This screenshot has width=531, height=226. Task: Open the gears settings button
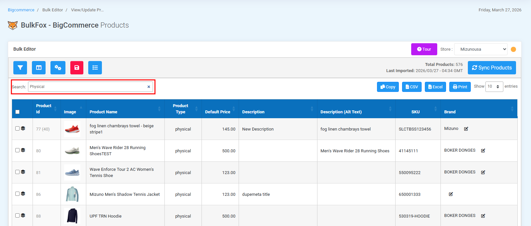pyautogui.click(x=58, y=68)
